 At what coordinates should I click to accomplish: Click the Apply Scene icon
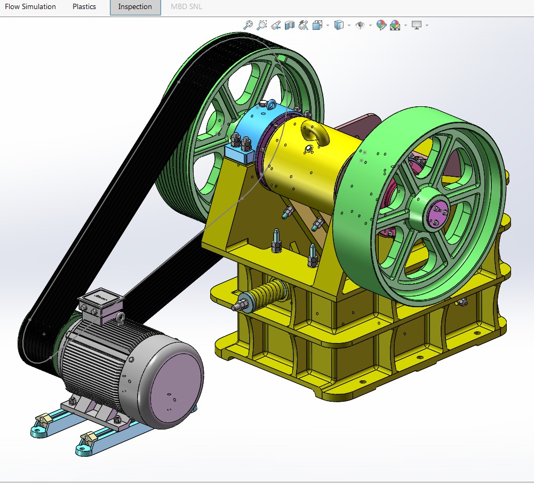coord(395,25)
